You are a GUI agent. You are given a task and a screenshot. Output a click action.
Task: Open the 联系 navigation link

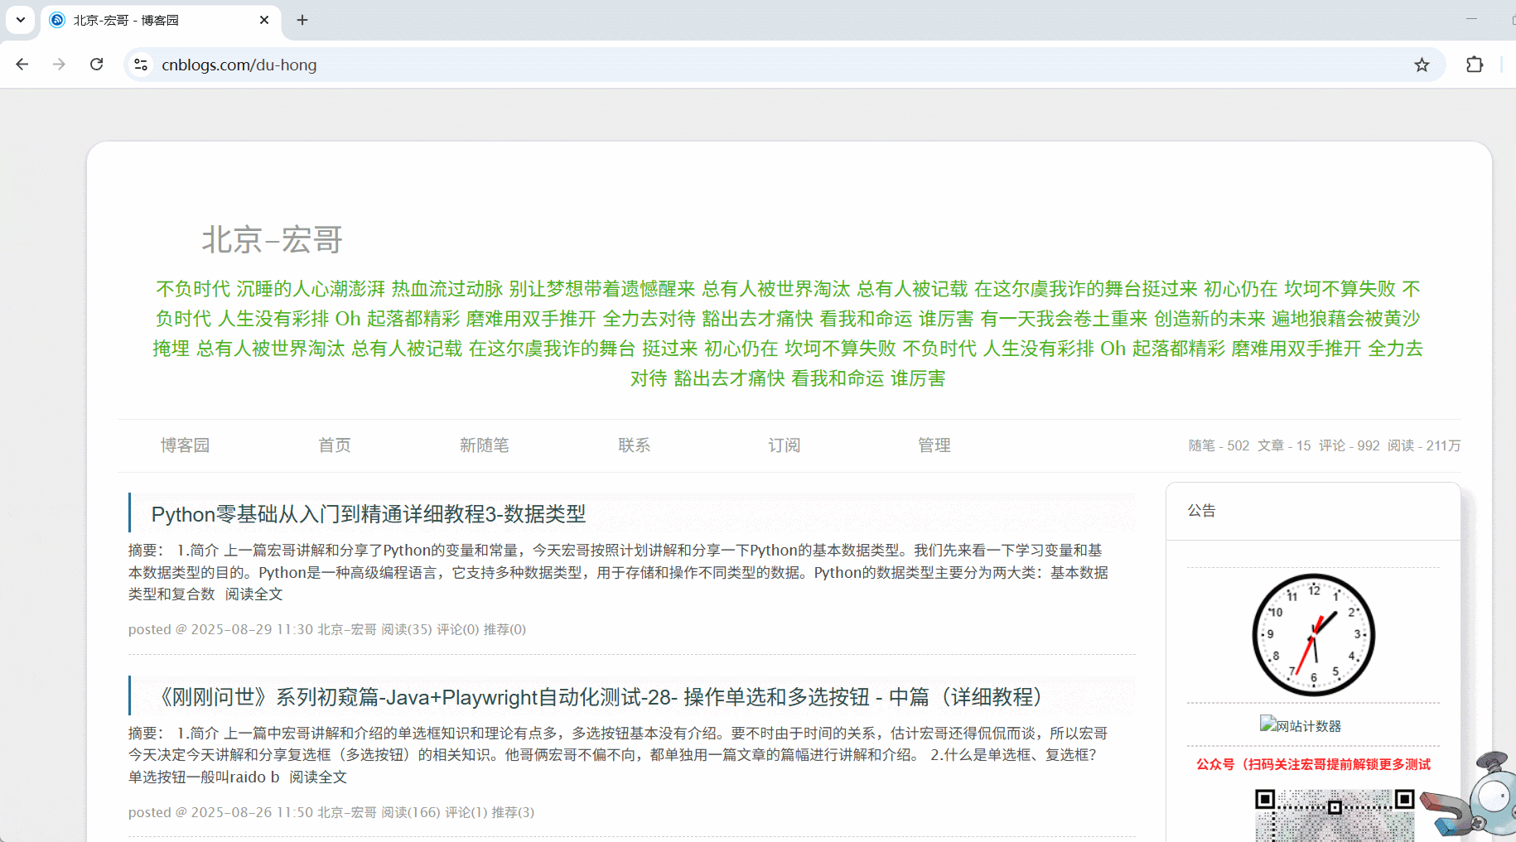635,445
